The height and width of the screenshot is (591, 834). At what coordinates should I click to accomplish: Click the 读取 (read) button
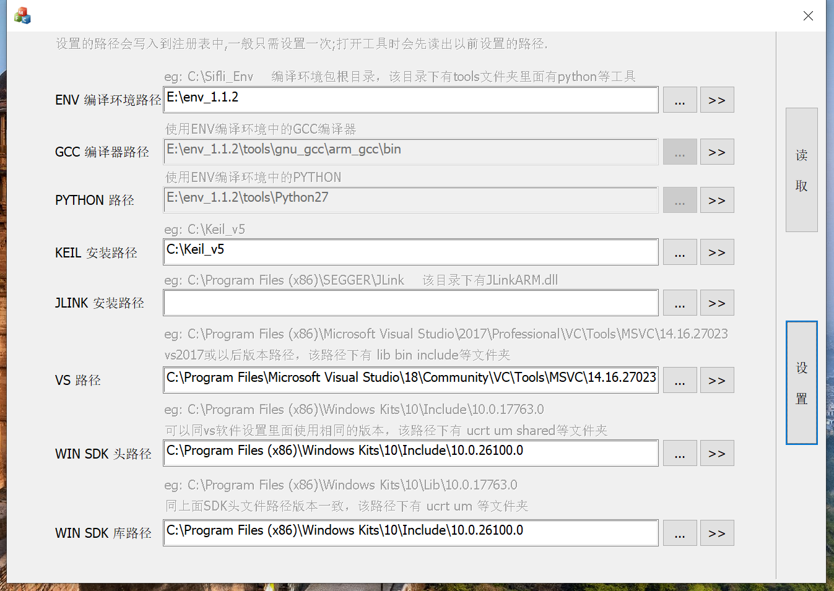pos(802,170)
